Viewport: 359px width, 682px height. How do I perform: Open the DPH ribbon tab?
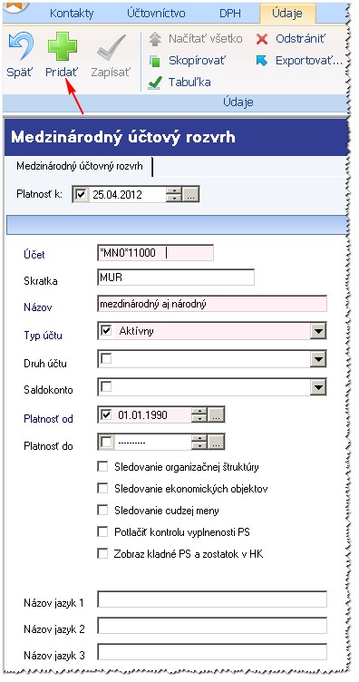pyautogui.click(x=230, y=13)
